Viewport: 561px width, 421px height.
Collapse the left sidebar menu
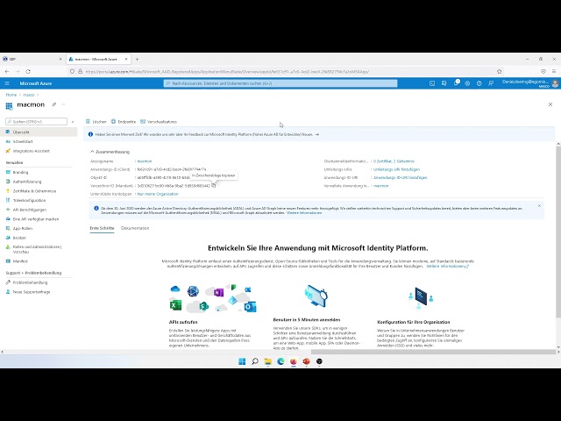click(x=73, y=122)
